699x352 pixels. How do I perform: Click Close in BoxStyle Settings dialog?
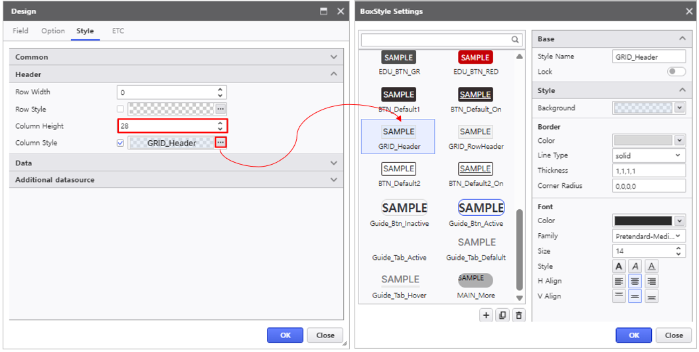tap(674, 335)
